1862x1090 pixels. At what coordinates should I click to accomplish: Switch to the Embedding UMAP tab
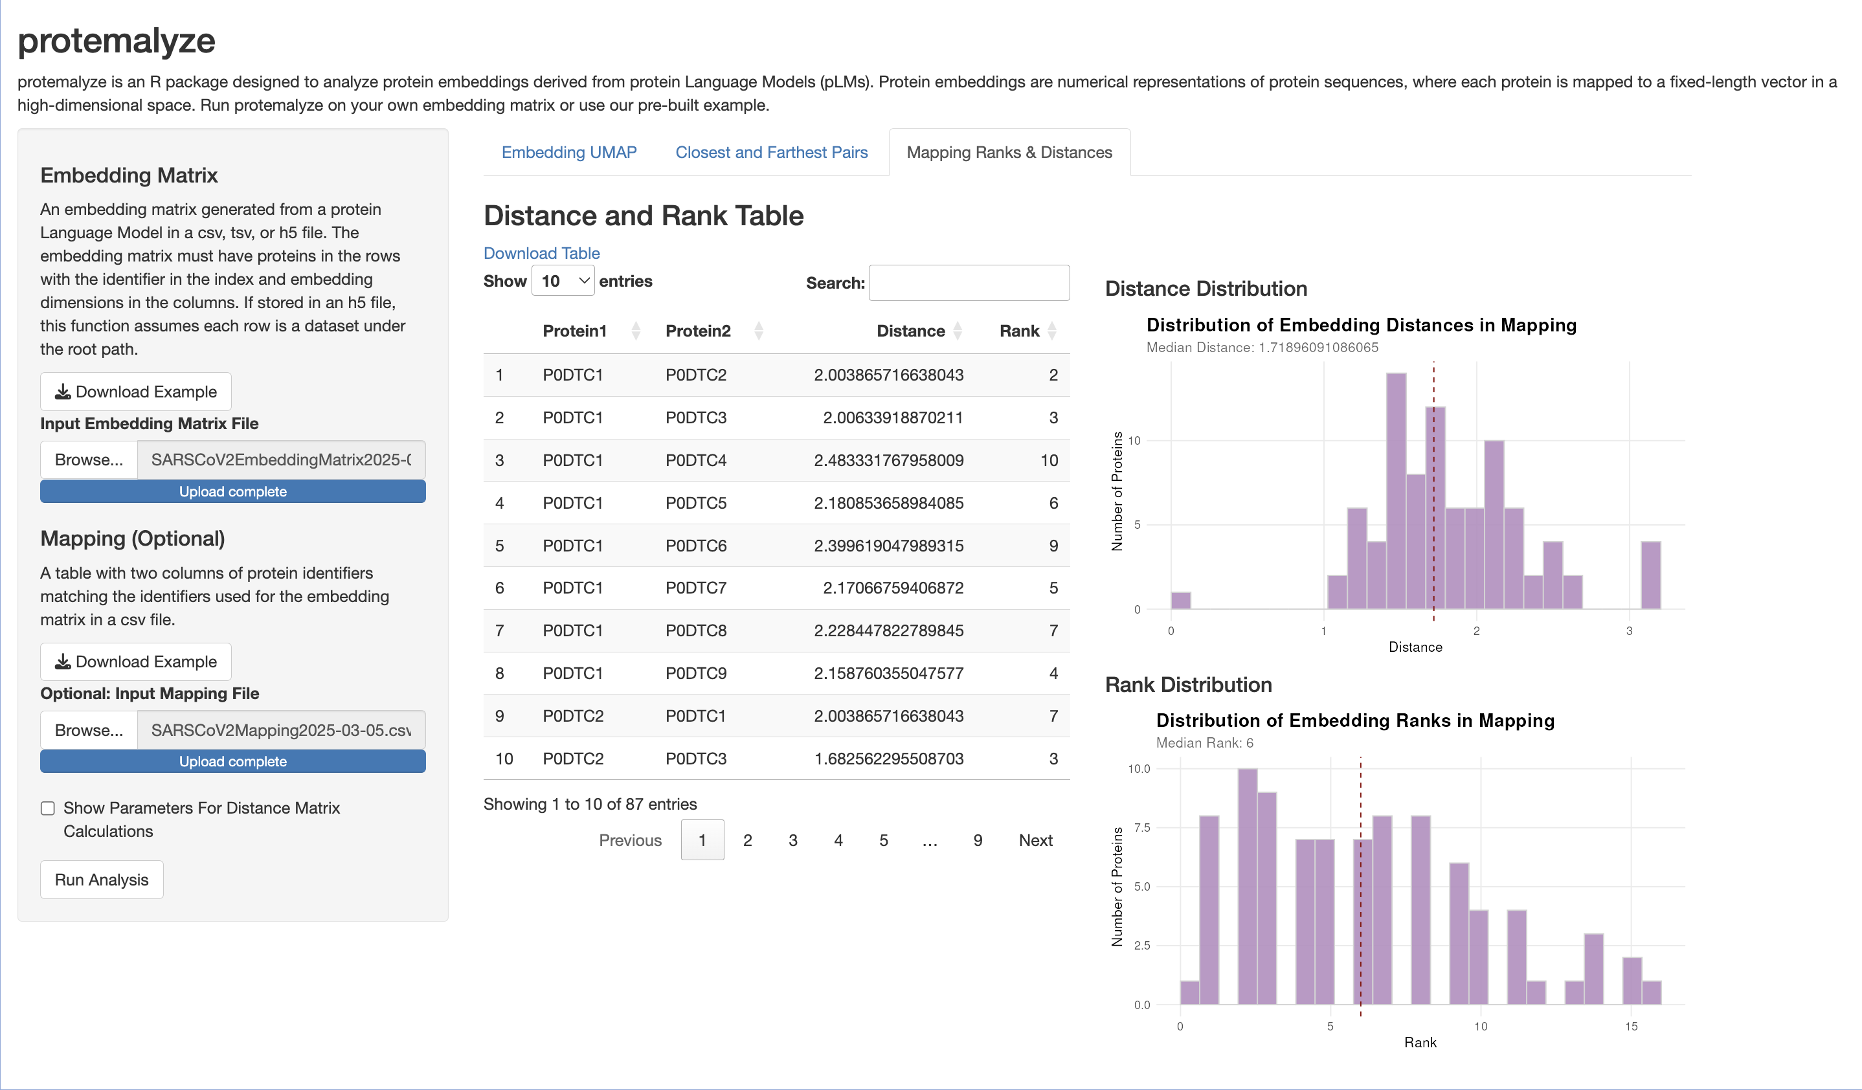pos(568,152)
